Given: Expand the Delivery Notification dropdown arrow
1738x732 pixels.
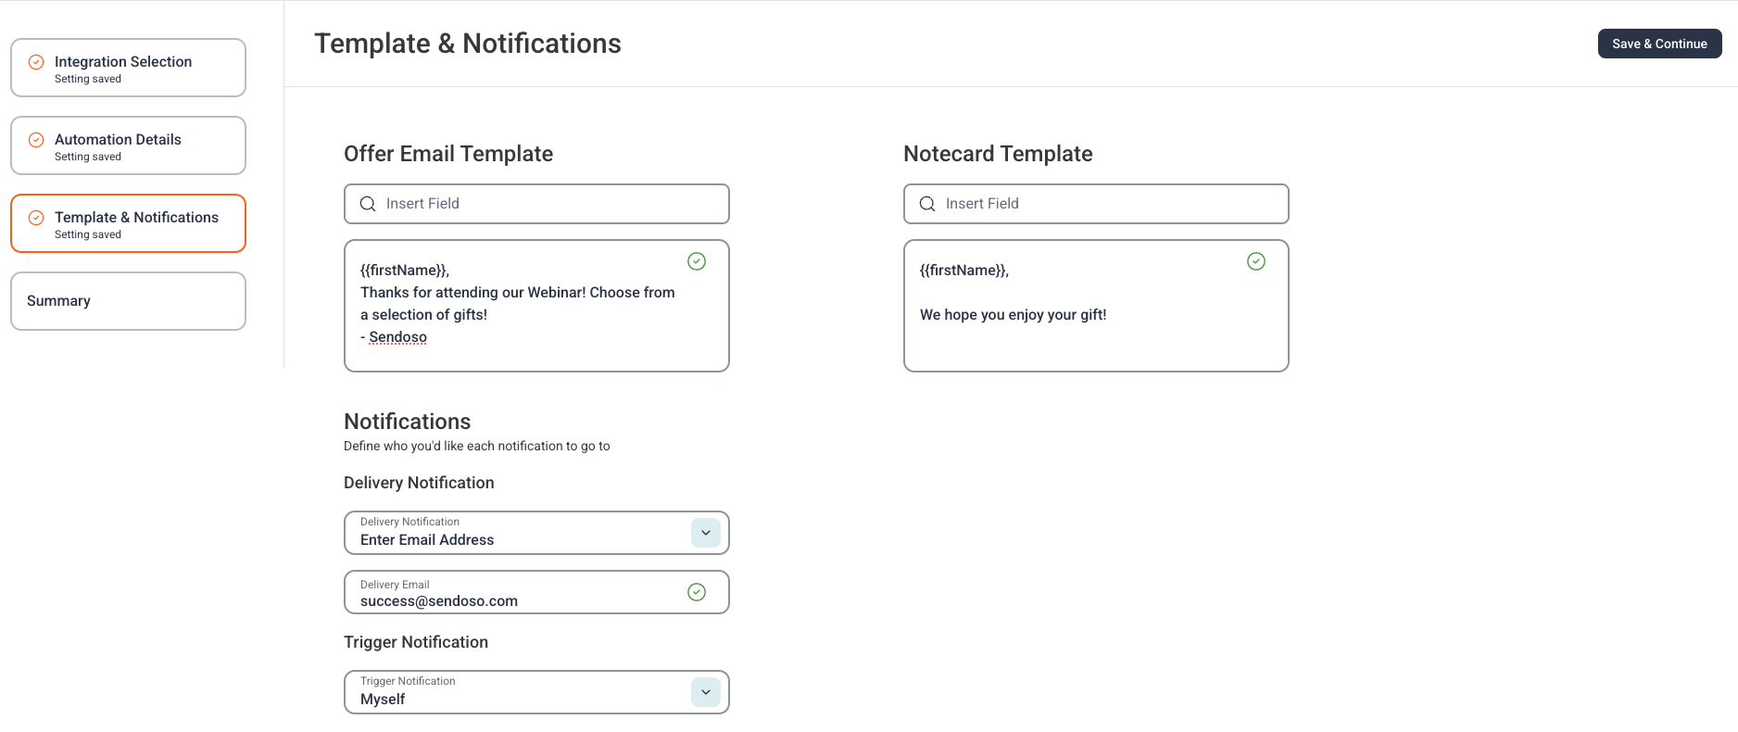Looking at the screenshot, I should (706, 533).
